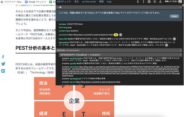Click the 経済 label in diagram
This screenshot has height=117, width=184.
43,113
